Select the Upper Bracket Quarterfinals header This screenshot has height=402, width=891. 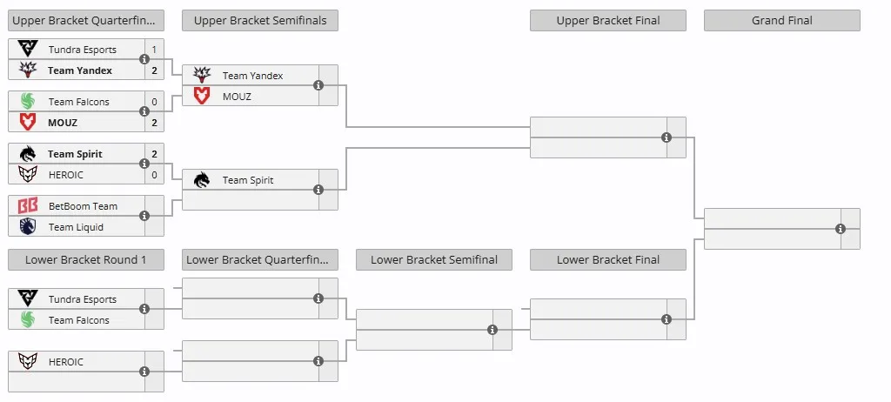point(86,21)
